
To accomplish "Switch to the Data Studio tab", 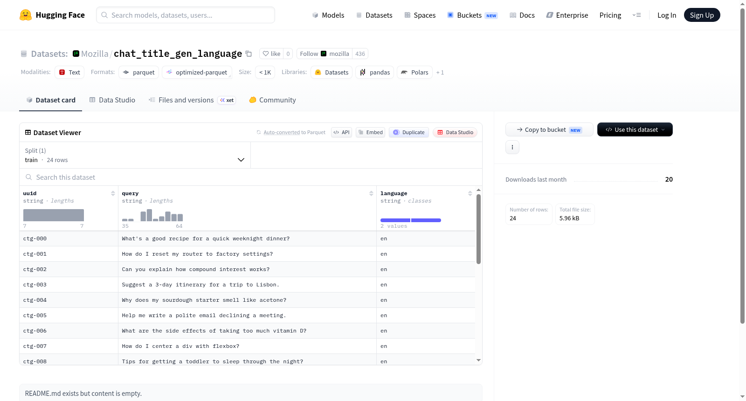I will click(112, 100).
